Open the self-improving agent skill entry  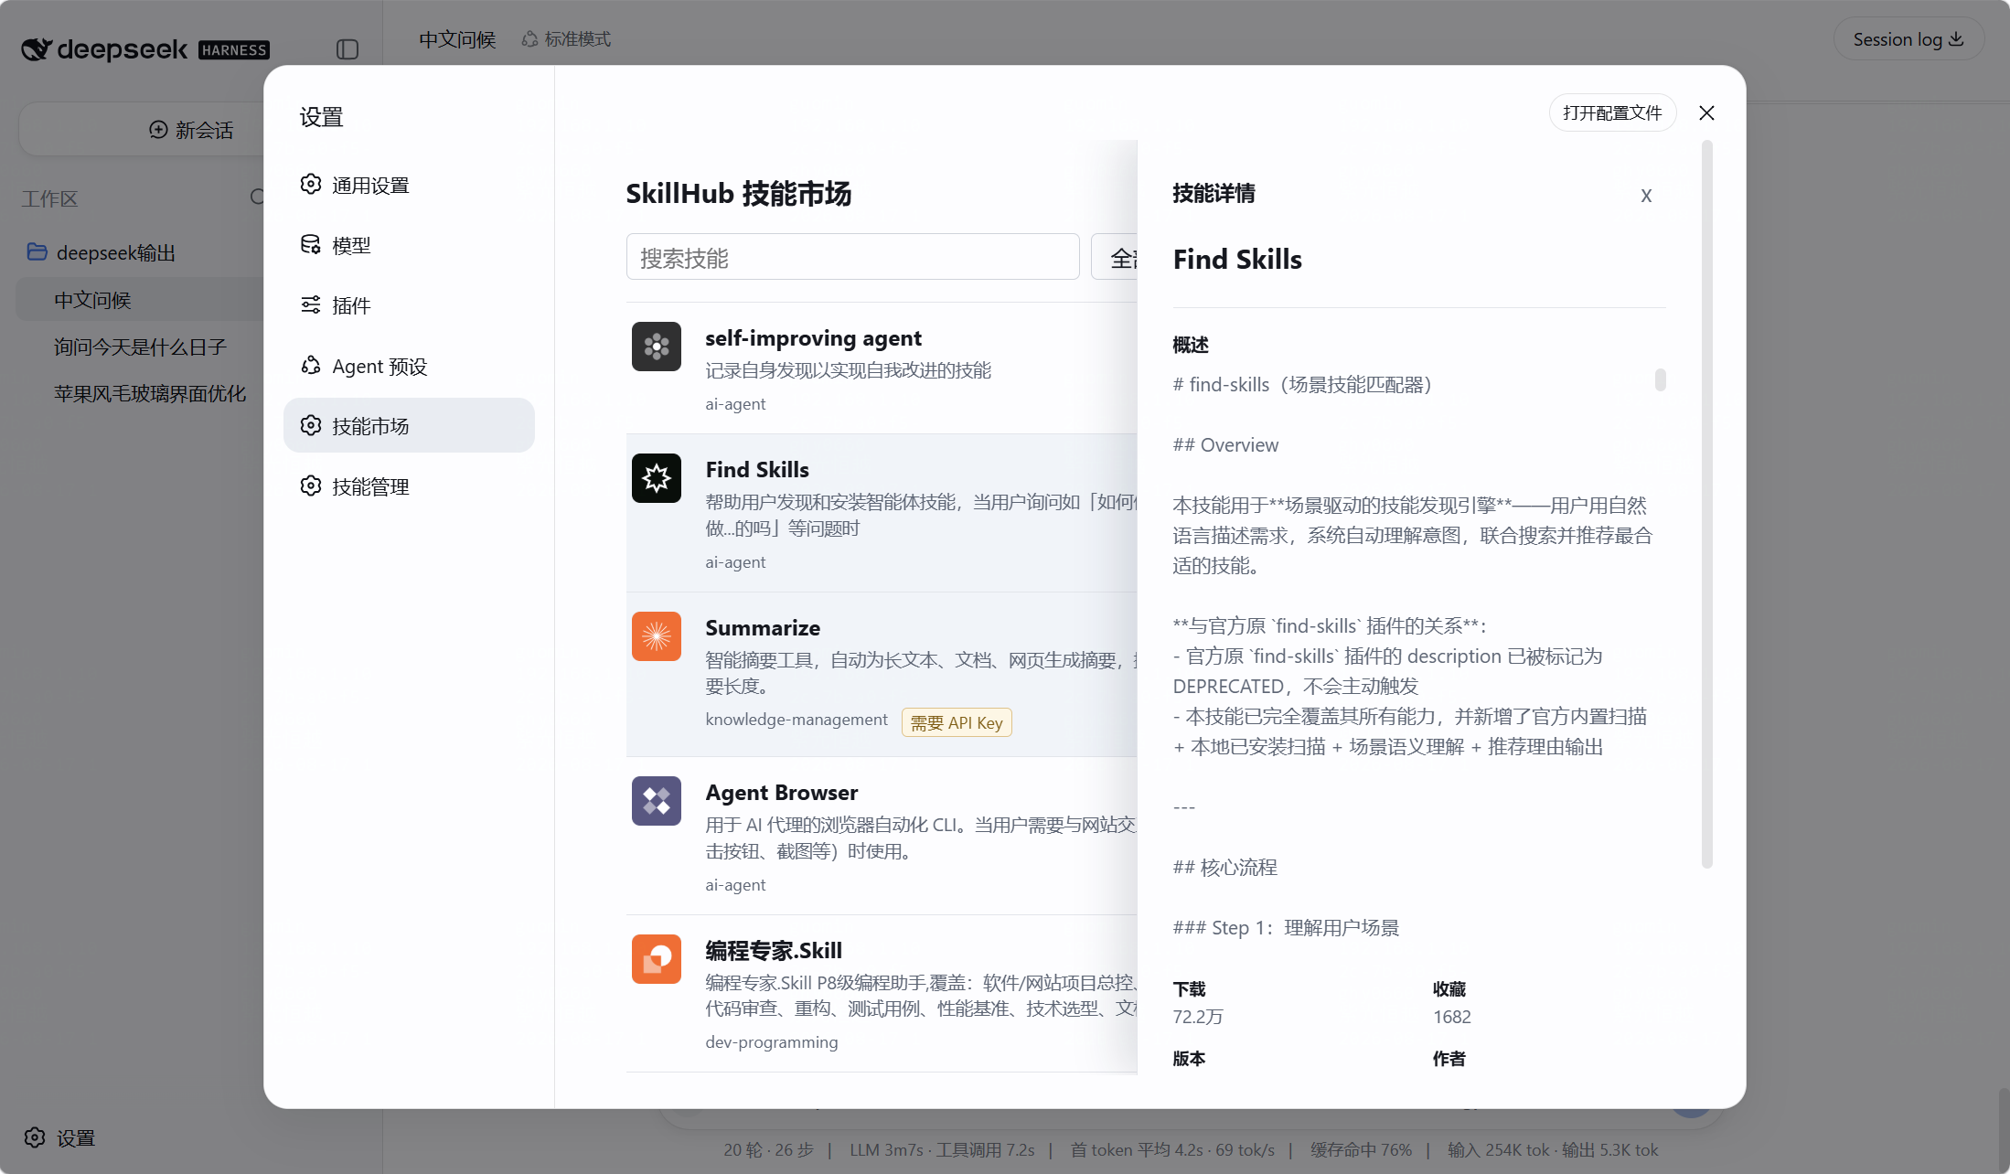coord(882,368)
